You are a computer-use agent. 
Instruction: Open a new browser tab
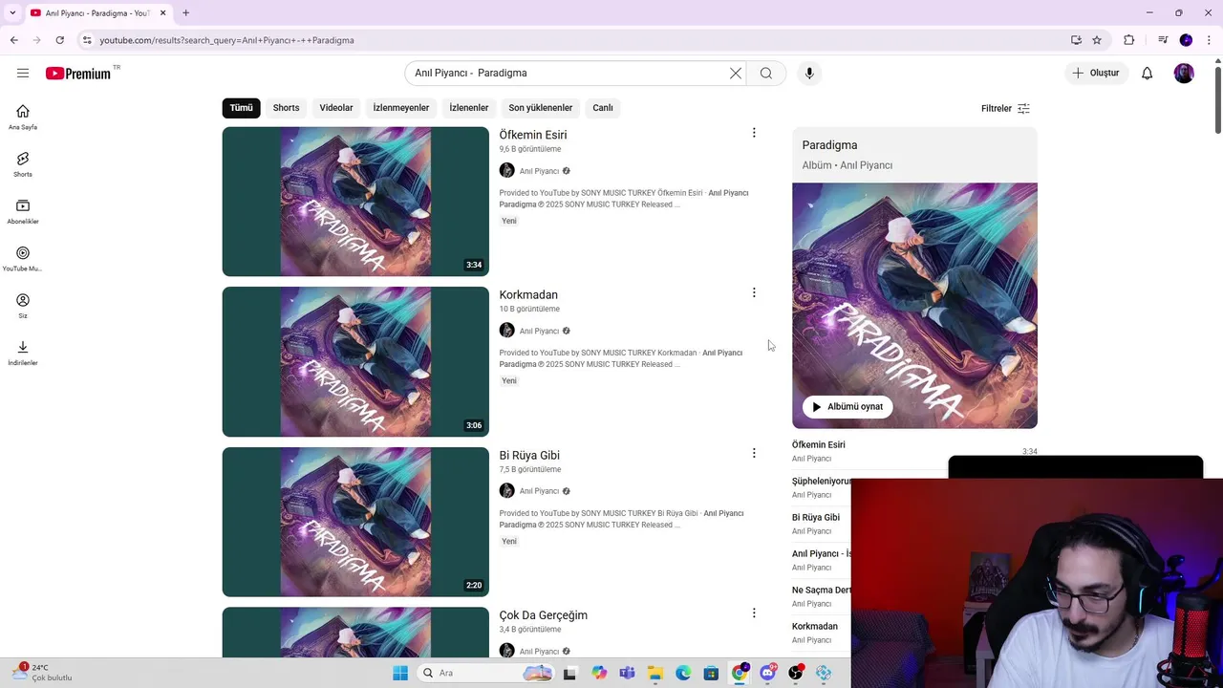(x=185, y=12)
